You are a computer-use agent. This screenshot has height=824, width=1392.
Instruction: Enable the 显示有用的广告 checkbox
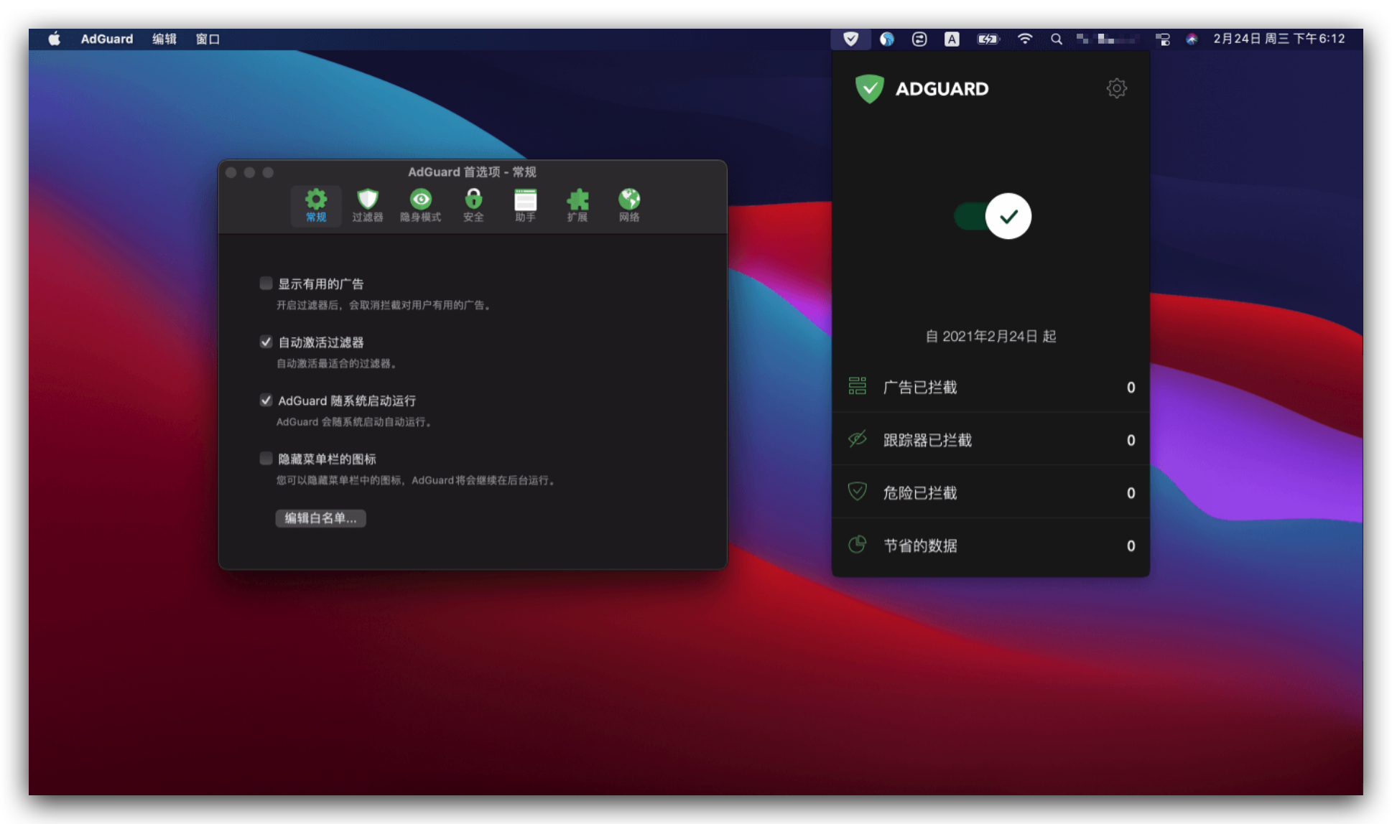pyautogui.click(x=266, y=284)
